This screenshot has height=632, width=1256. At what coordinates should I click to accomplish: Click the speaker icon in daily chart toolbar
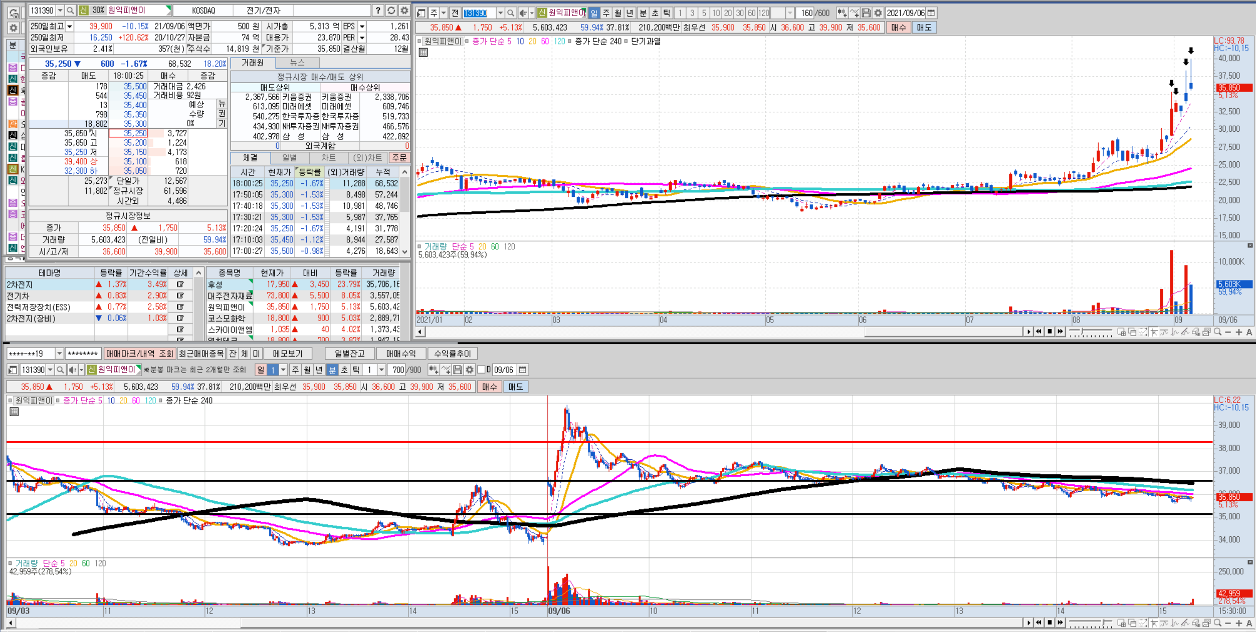pyautogui.click(x=523, y=13)
